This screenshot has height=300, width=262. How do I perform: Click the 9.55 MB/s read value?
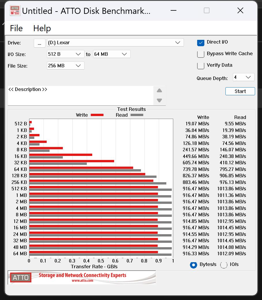point(235,124)
